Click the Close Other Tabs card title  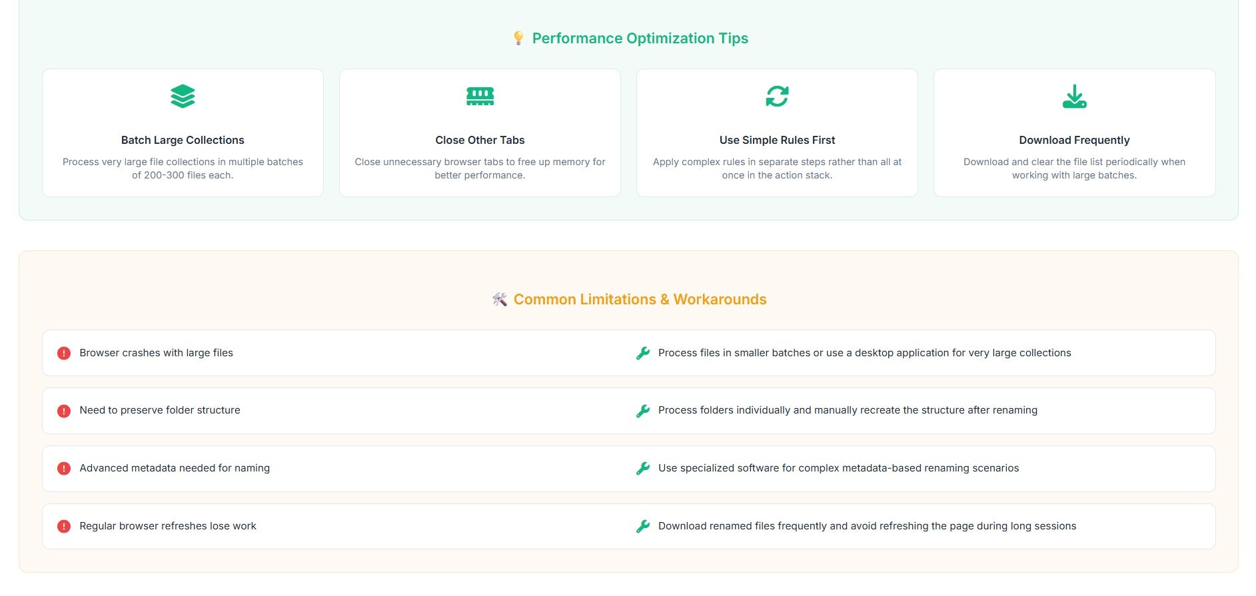tap(480, 140)
